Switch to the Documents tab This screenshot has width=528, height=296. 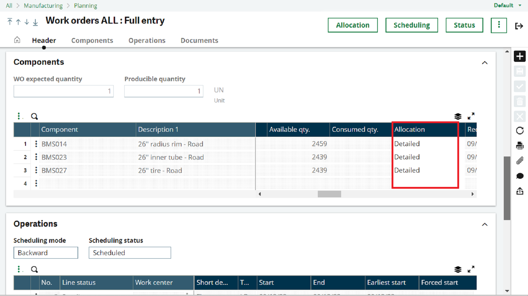[x=199, y=40]
